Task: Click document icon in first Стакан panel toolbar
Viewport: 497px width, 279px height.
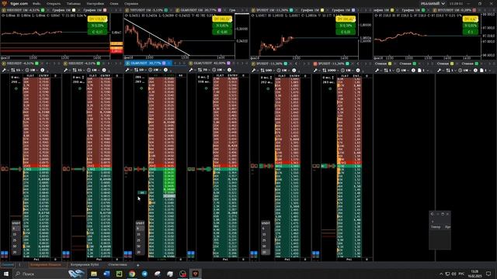Action: coord(419,70)
